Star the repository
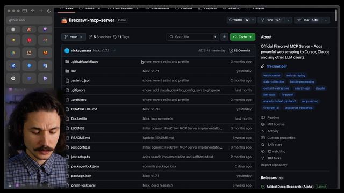The image size is (344, 193). point(308,20)
